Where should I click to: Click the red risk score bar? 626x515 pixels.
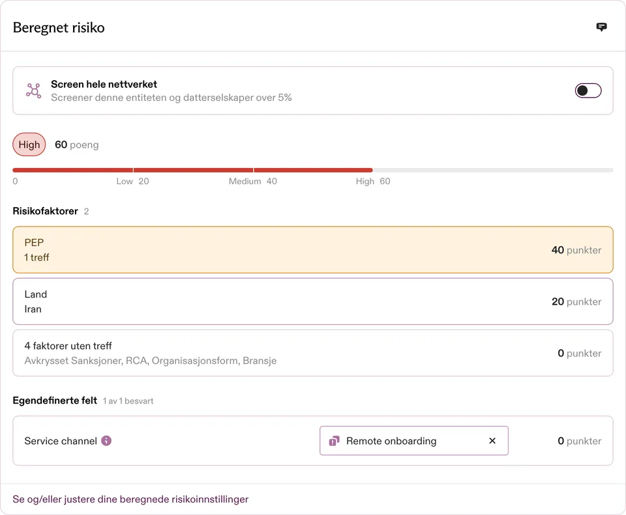[x=192, y=170]
